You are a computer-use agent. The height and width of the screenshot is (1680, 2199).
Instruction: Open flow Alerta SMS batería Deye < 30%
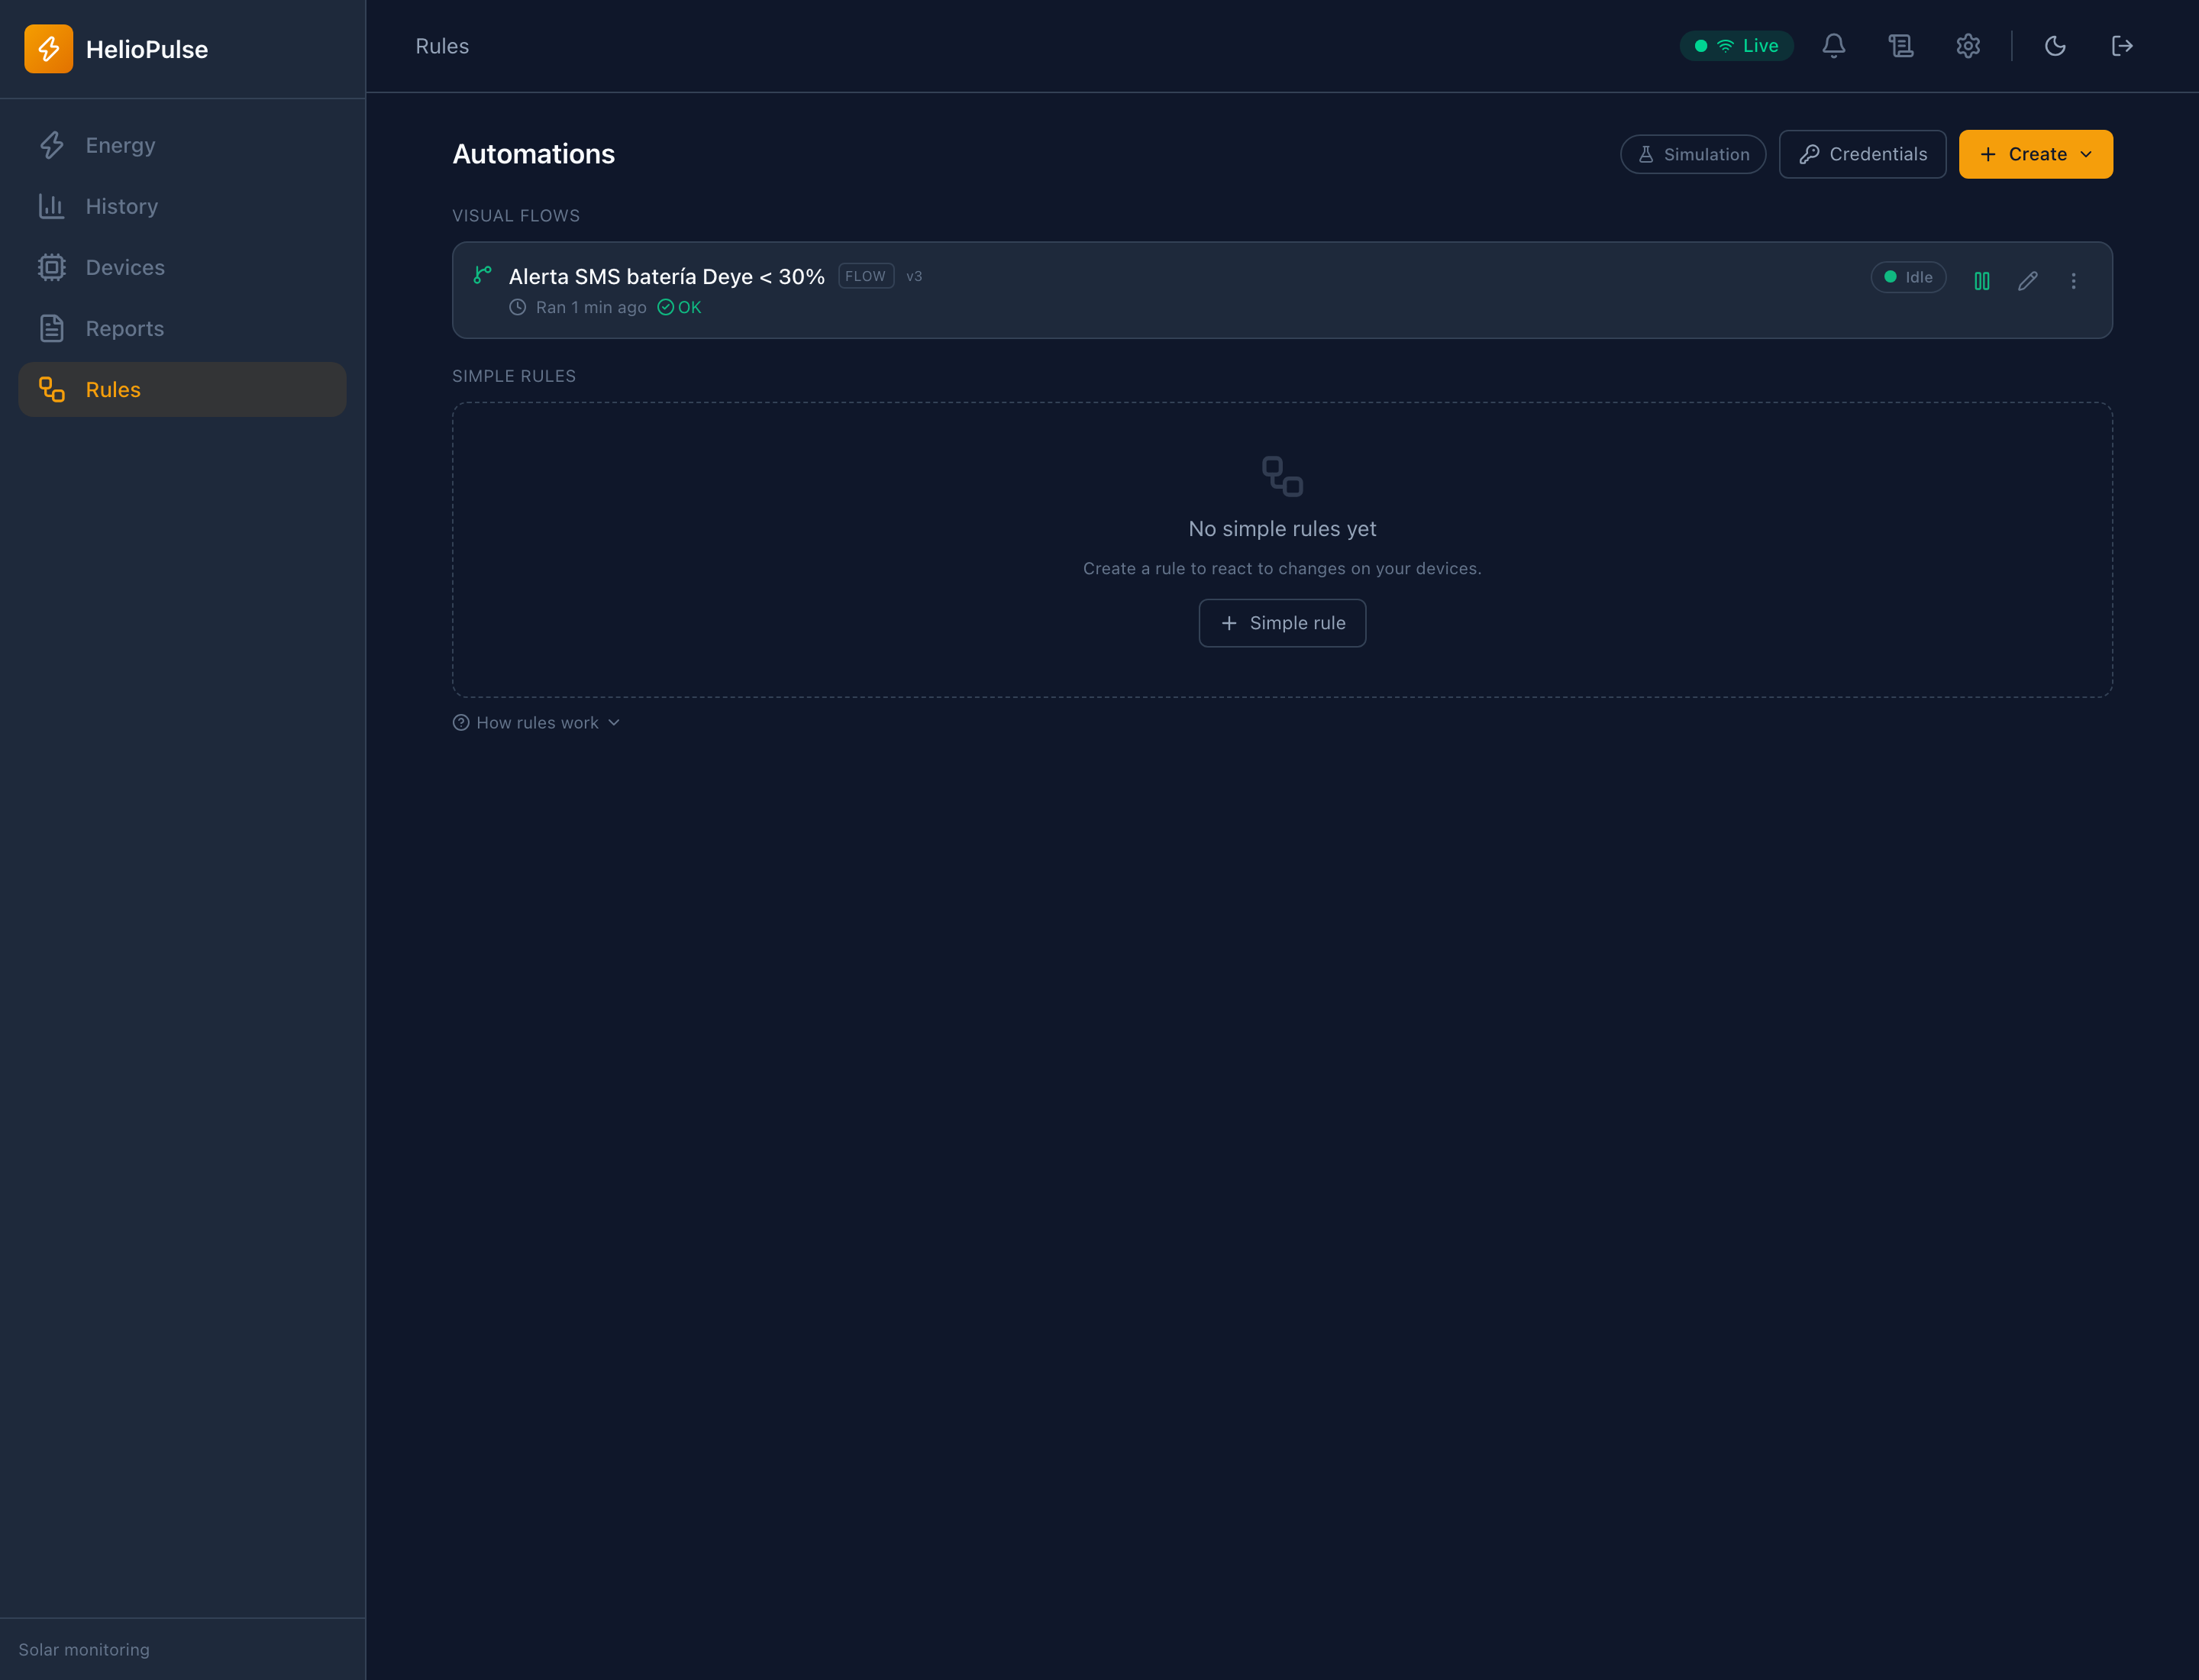[x=666, y=277]
